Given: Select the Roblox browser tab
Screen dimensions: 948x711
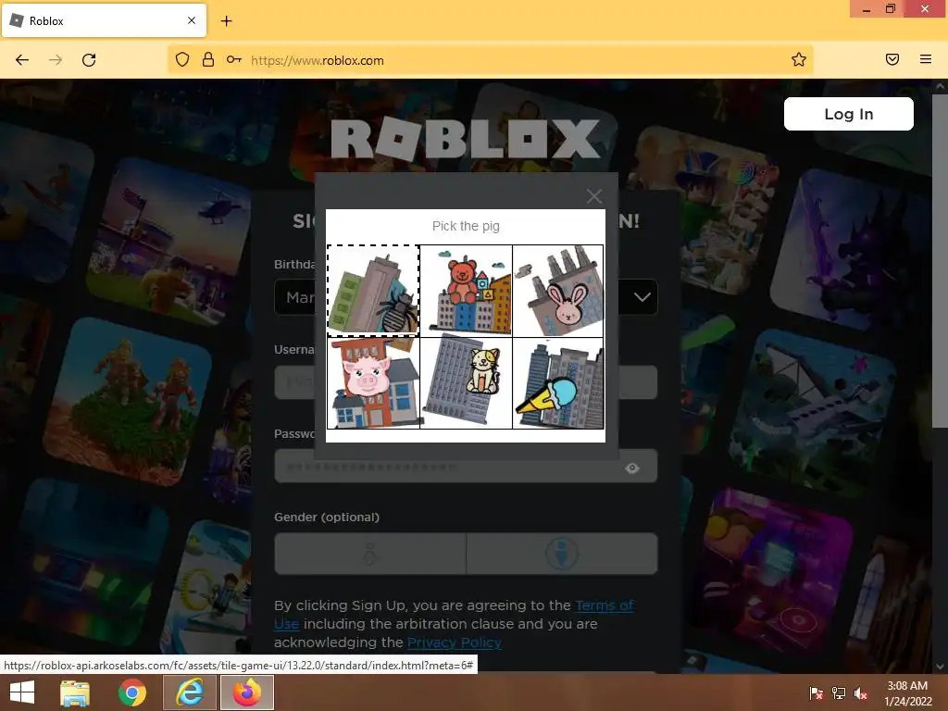Looking at the screenshot, I should click(x=104, y=20).
